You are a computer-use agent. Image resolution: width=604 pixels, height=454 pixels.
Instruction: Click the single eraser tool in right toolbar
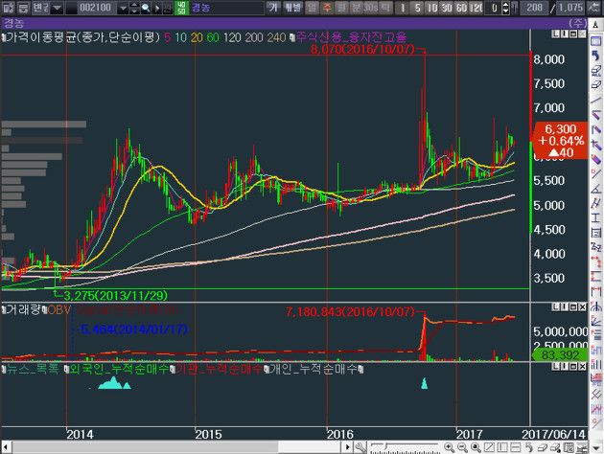(x=595, y=84)
